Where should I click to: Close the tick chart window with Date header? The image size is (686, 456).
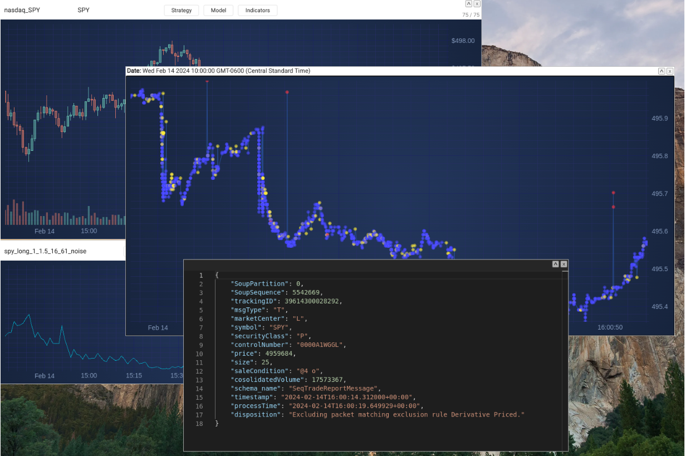click(x=670, y=71)
